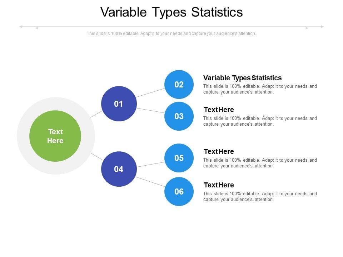Click the large slide title at top
343x257 pixels.
pos(171,12)
